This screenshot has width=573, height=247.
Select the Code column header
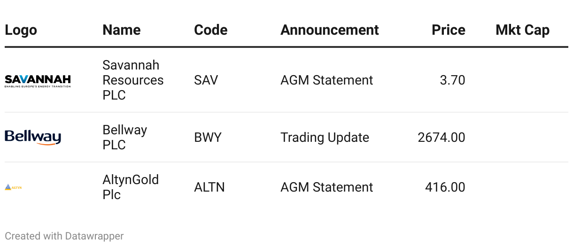coord(210,30)
